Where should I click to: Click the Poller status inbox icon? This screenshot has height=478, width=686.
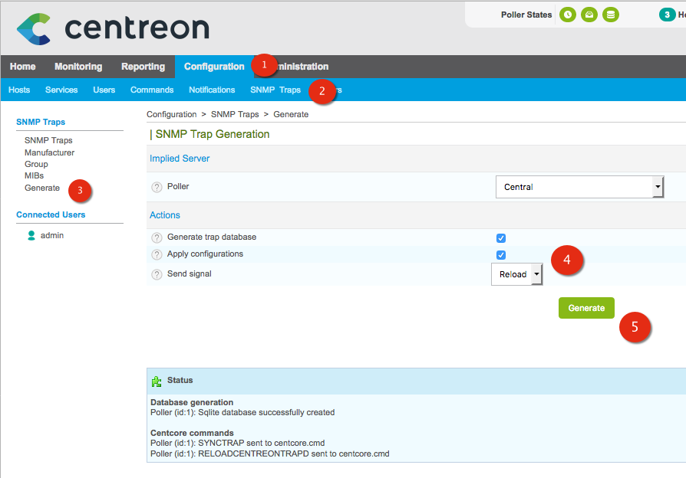coord(589,15)
